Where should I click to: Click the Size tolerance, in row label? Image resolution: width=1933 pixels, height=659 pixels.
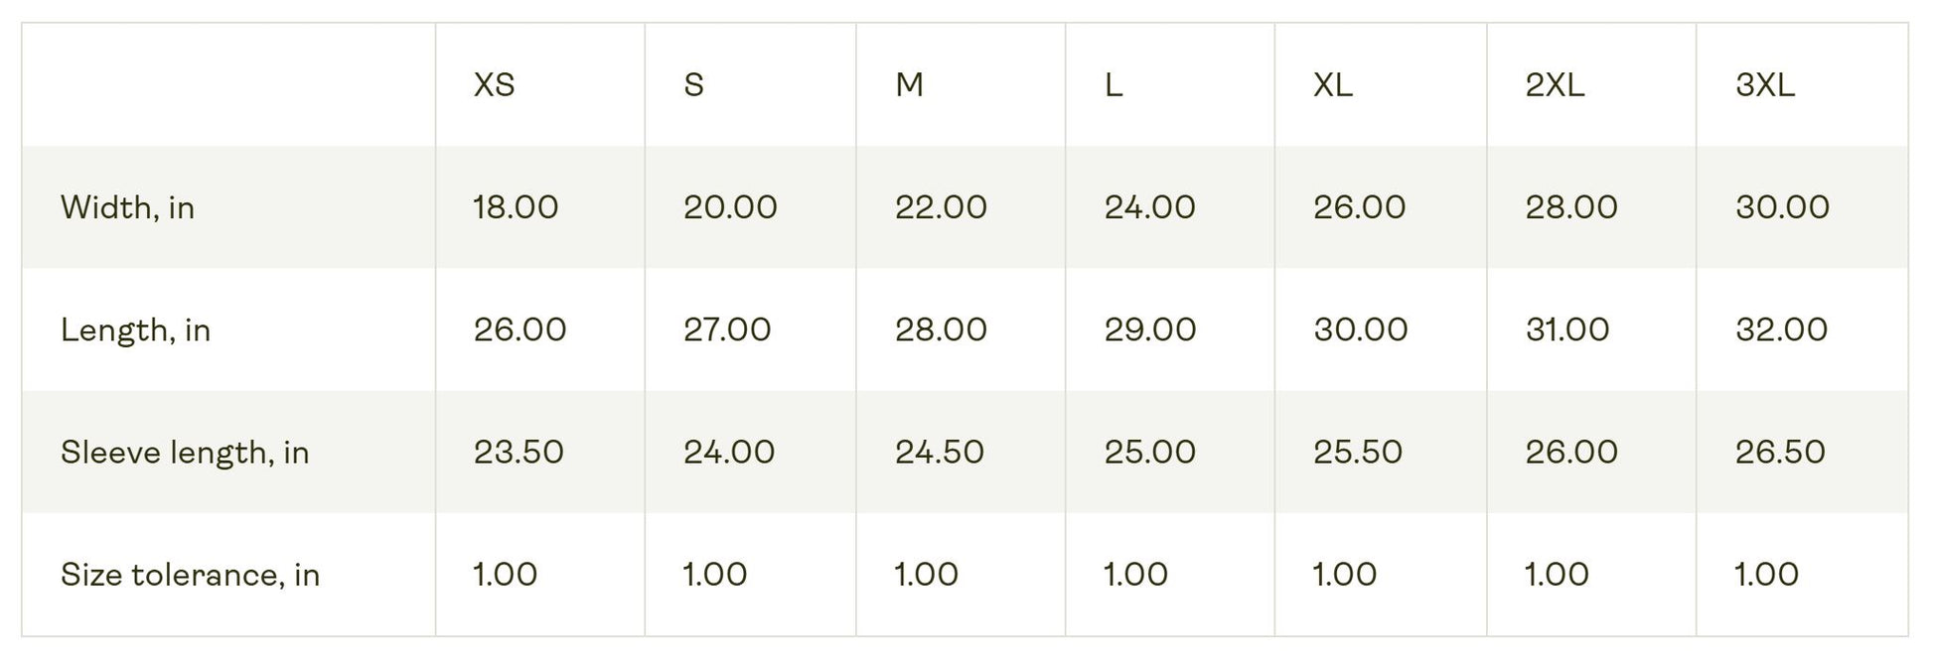[x=190, y=575]
